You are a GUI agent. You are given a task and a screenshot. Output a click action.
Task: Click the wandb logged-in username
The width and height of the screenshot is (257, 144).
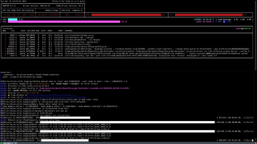[41, 84]
